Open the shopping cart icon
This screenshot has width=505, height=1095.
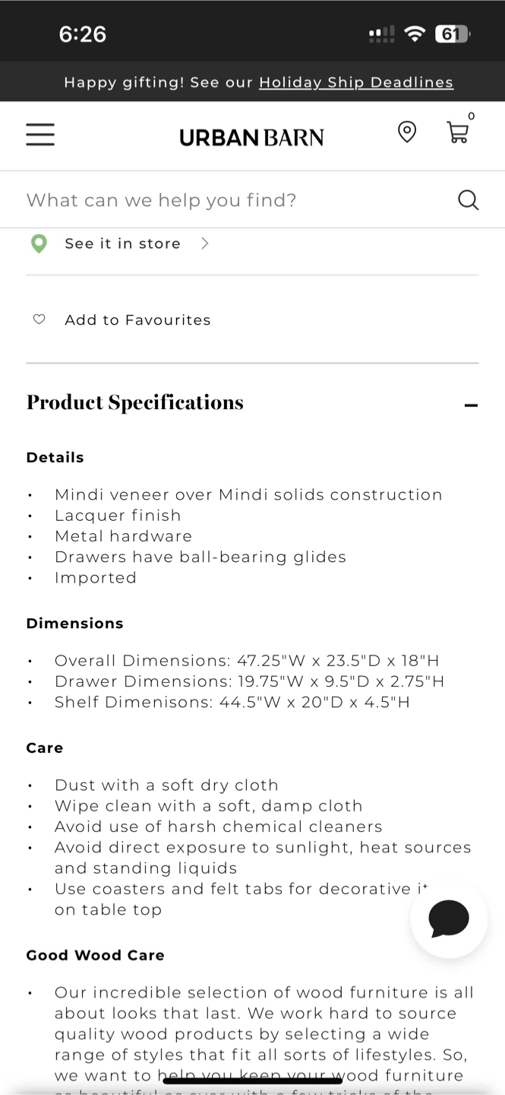457,132
